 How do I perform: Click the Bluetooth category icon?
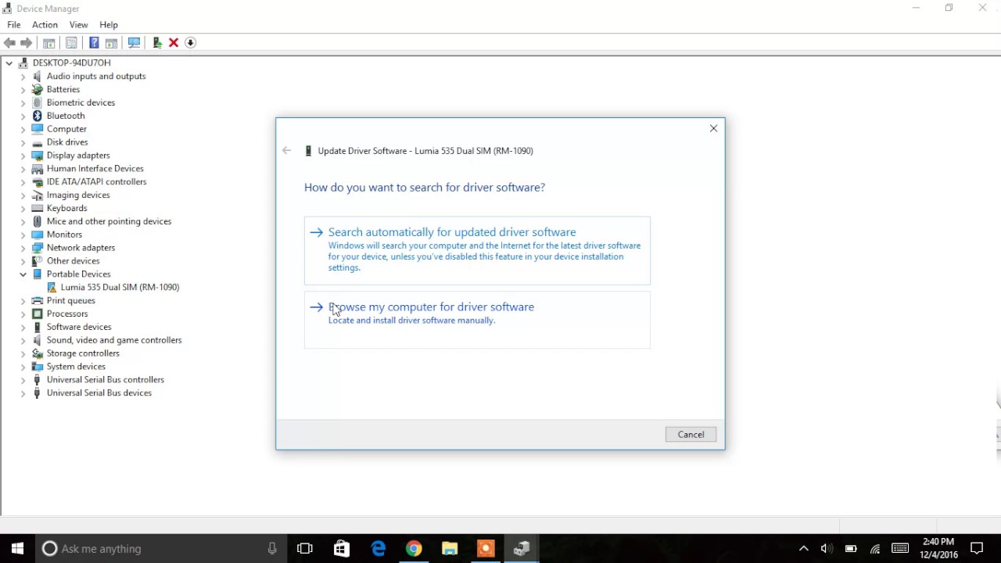tap(37, 116)
